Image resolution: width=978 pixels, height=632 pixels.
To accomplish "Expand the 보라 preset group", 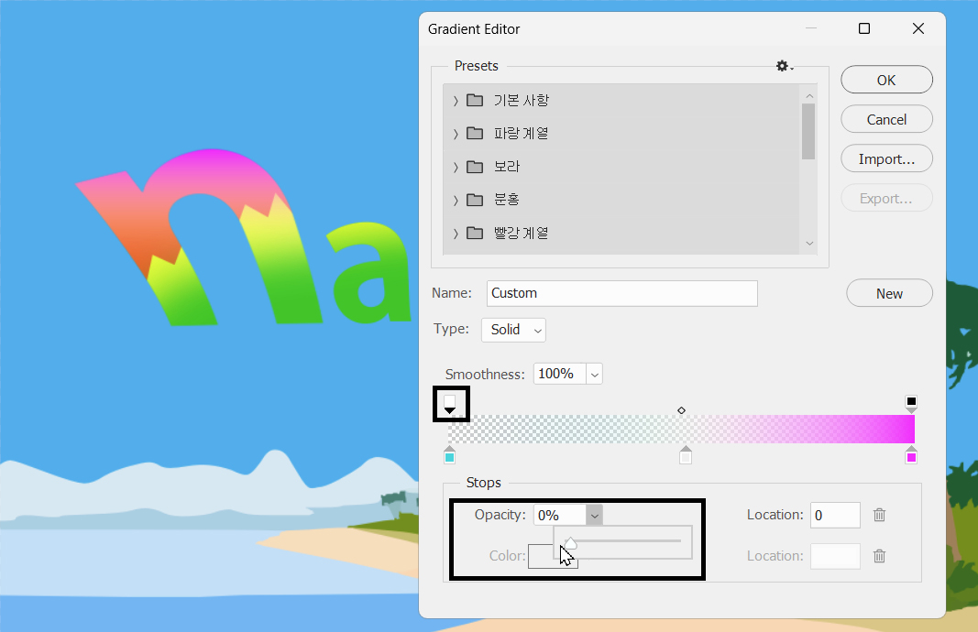I will (x=456, y=167).
